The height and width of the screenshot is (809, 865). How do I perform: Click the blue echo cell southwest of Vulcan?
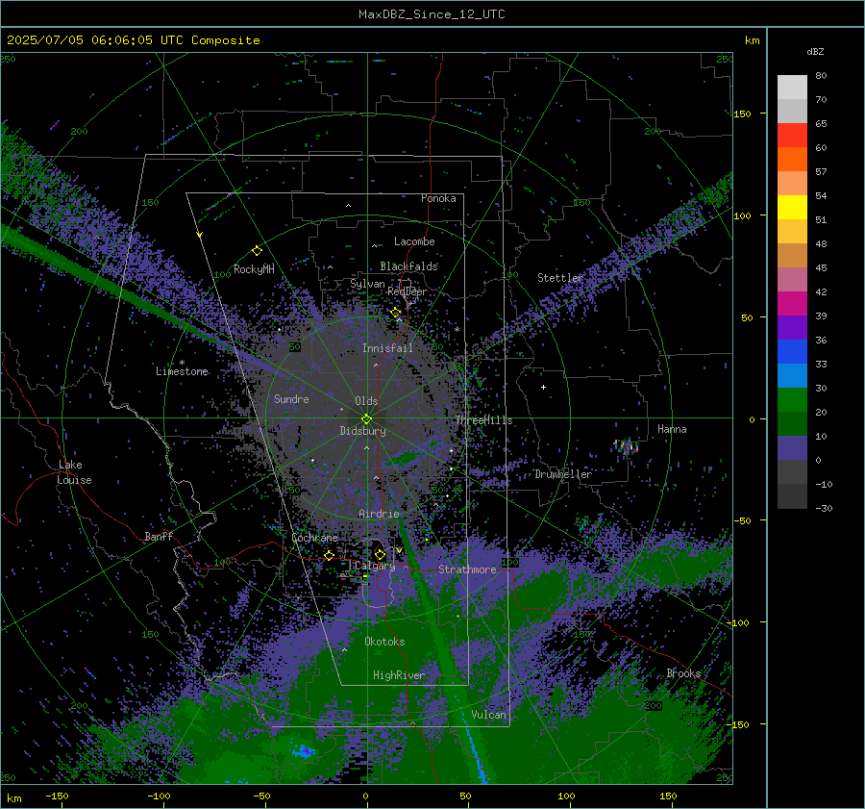tap(304, 751)
